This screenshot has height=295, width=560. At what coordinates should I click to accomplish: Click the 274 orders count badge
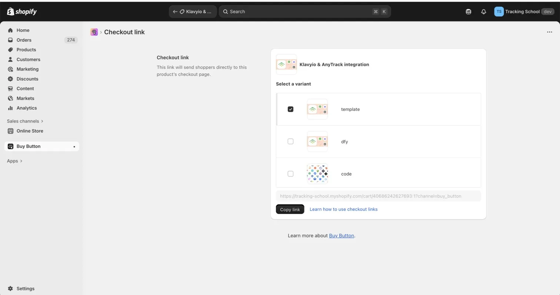pyautogui.click(x=71, y=40)
